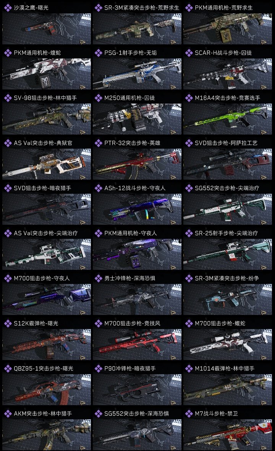
Task: Click rarity icon beside AS Val突击步枪-典狱官
Action: (8, 143)
